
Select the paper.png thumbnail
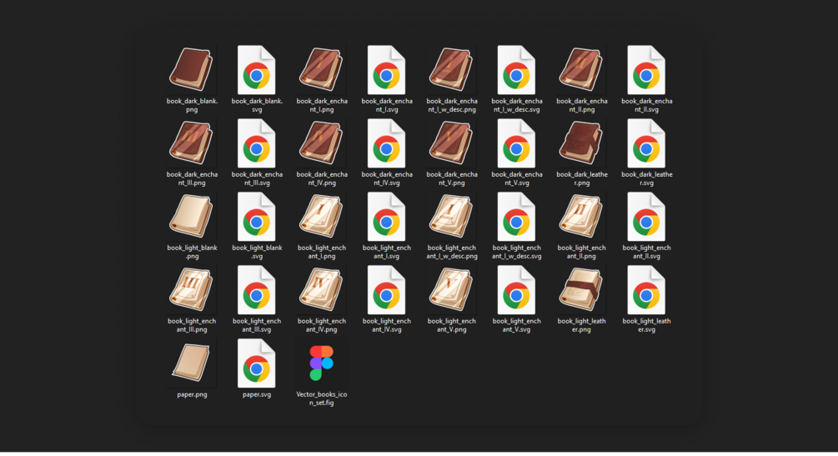click(x=191, y=363)
